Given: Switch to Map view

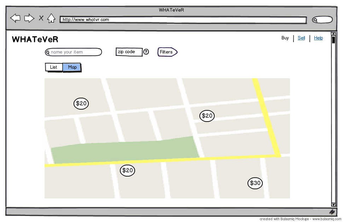Looking at the screenshot, I should (72, 67).
